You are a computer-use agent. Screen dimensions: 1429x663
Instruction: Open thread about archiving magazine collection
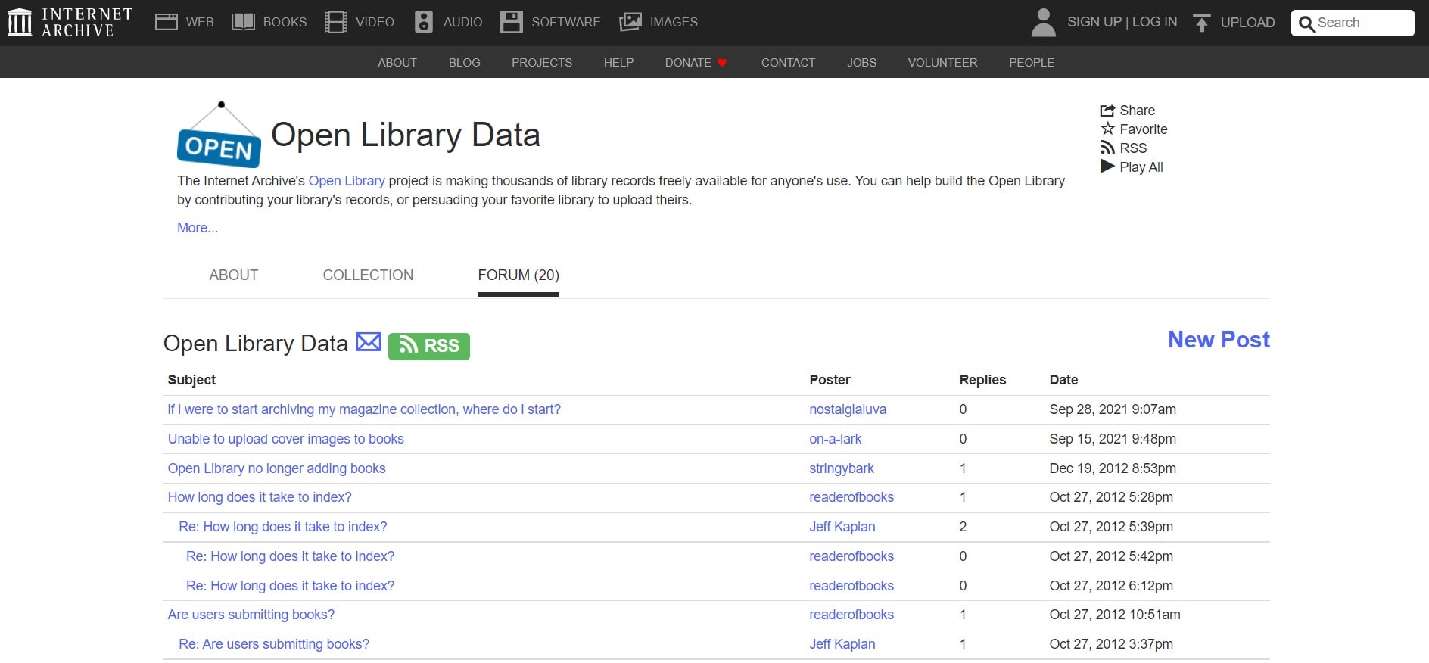click(364, 409)
